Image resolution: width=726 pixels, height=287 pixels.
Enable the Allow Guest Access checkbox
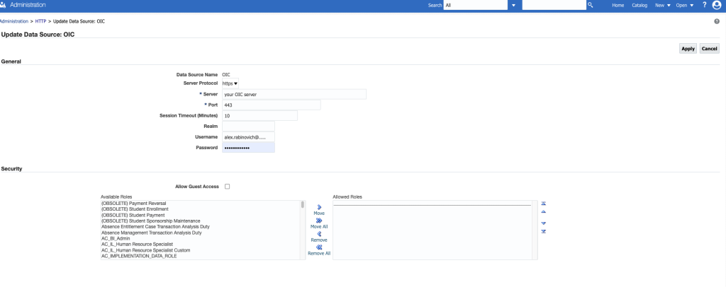tap(227, 187)
